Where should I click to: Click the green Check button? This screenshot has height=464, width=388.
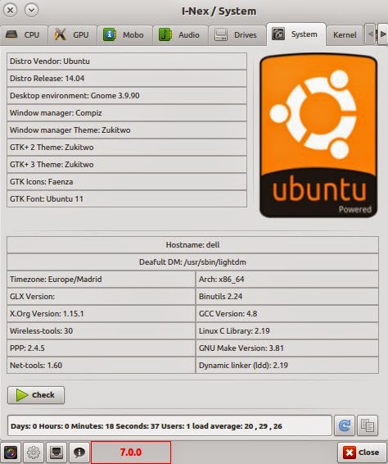[36, 395]
